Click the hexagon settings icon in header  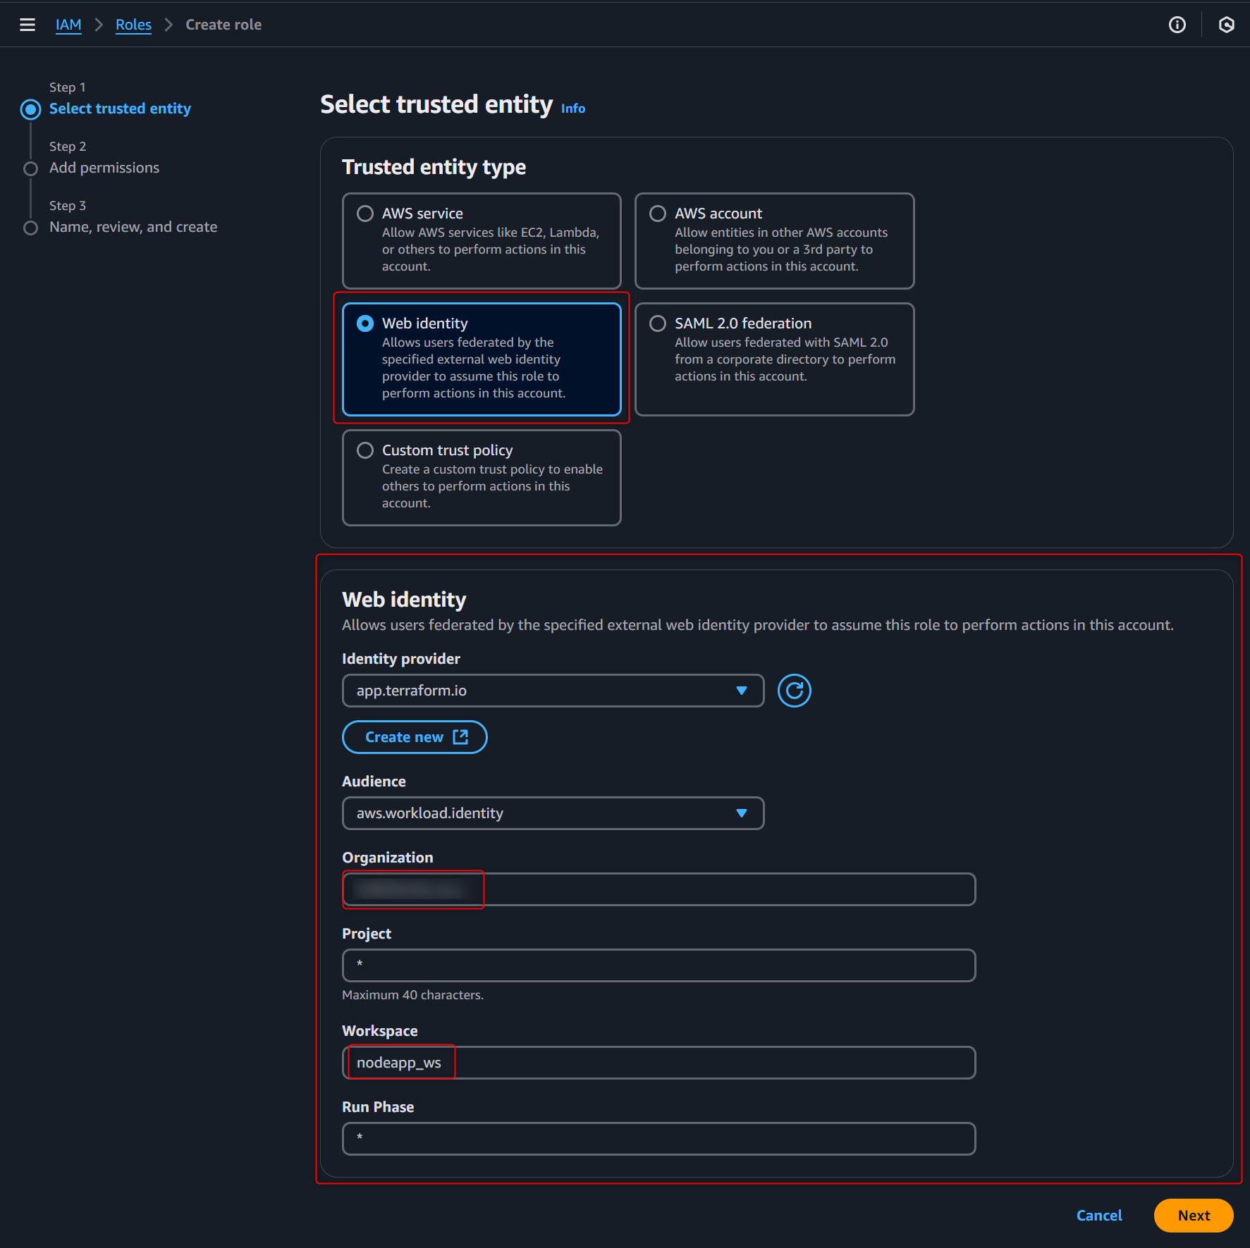tap(1226, 25)
